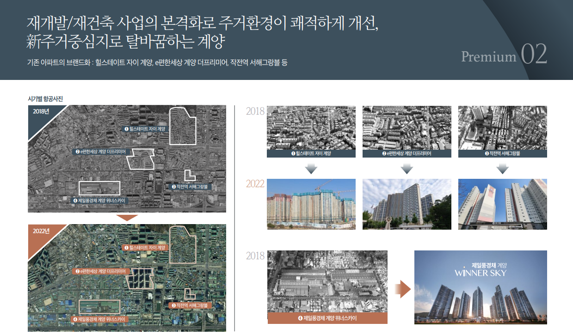Screen dimensions: 573x335
Task: Click 작전역 서해그랑블 label on the 2018 map
Action: 191,187
